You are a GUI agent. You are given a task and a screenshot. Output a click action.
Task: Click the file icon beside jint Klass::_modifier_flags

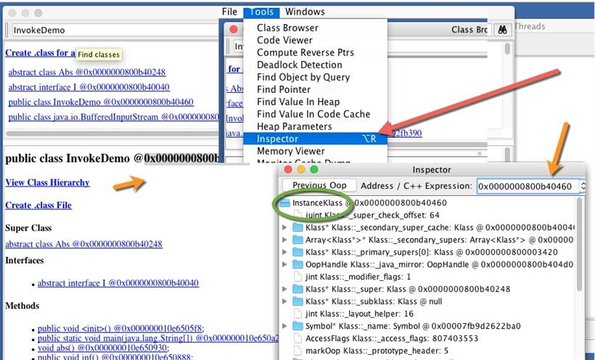pyautogui.click(x=298, y=277)
